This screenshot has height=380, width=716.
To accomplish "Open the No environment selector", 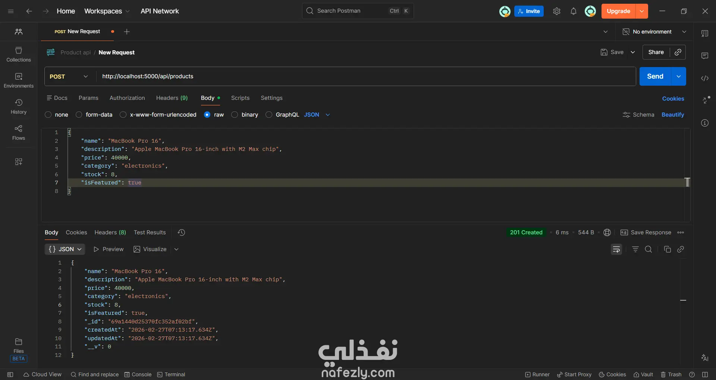I will click(654, 32).
